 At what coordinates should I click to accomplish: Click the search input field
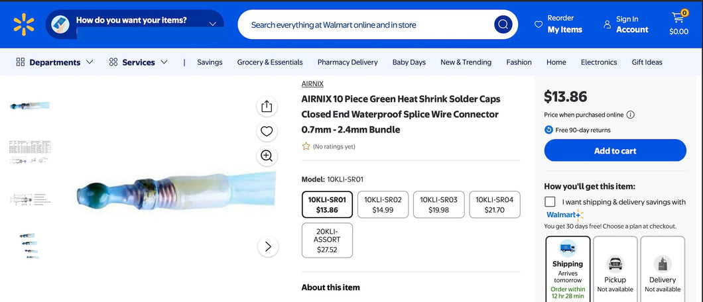click(365, 25)
